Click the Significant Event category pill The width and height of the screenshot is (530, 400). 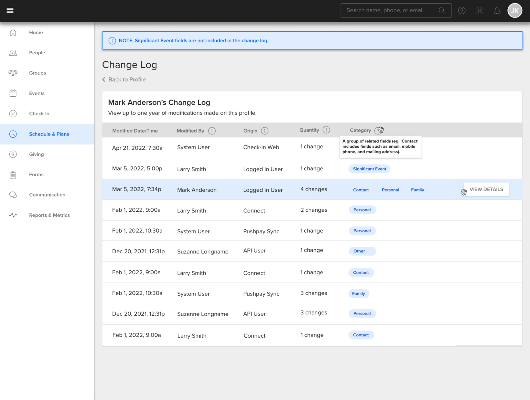(369, 169)
